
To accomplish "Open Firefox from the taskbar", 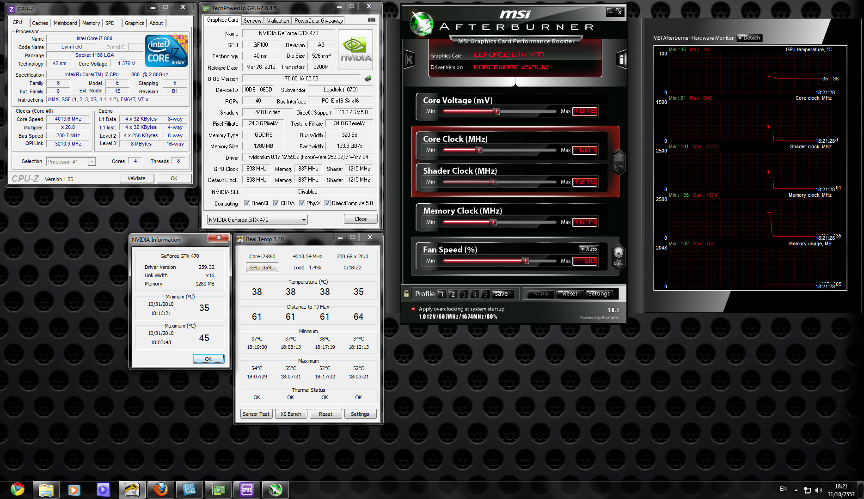I will click(160, 489).
